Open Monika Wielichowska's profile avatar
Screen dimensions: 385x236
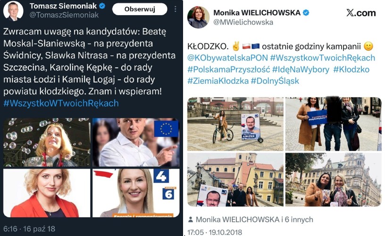coord(198,17)
